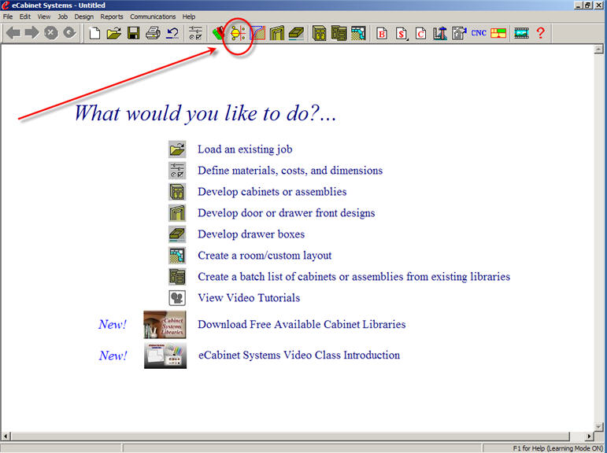
Task: Open the View menu
Action: pyautogui.click(x=44, y=17)
